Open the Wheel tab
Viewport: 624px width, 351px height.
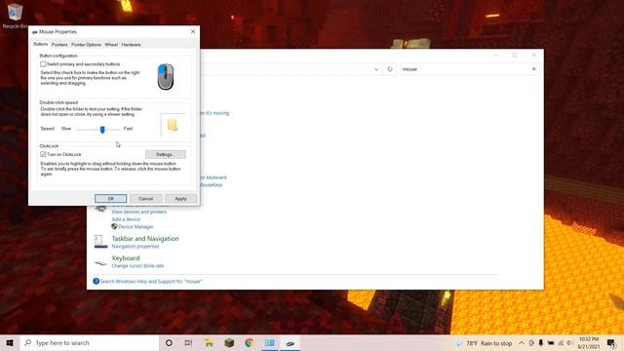tap(111, 45)
